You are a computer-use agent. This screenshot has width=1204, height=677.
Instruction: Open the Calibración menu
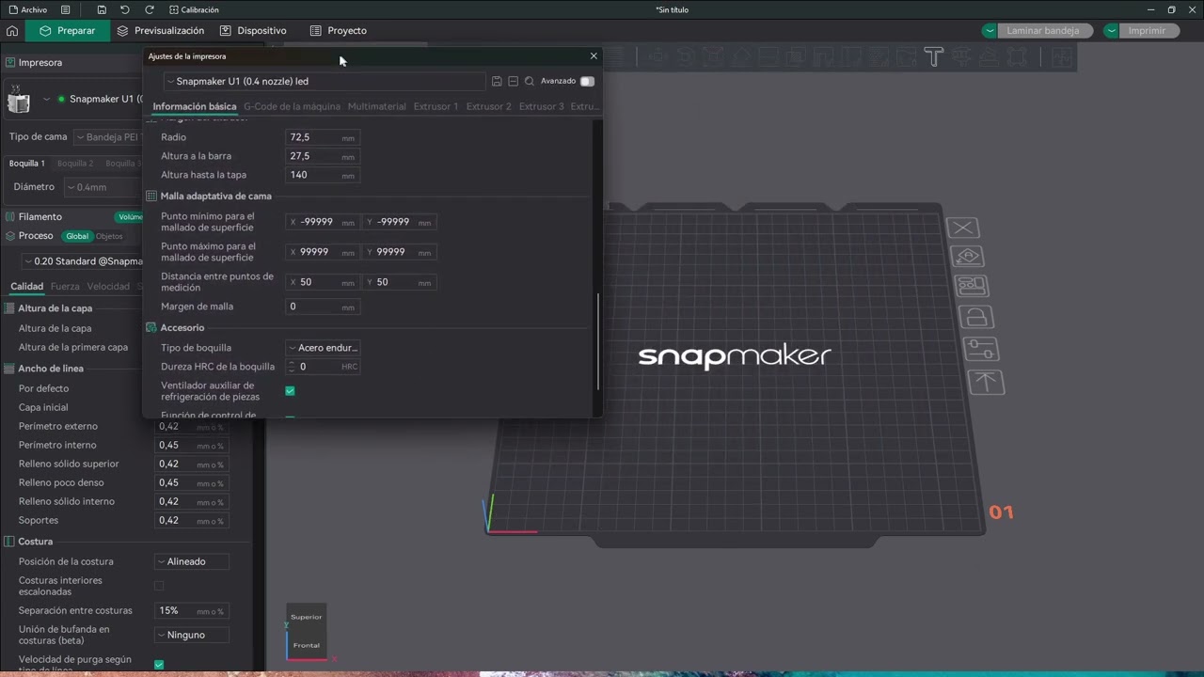pos(194,9)
